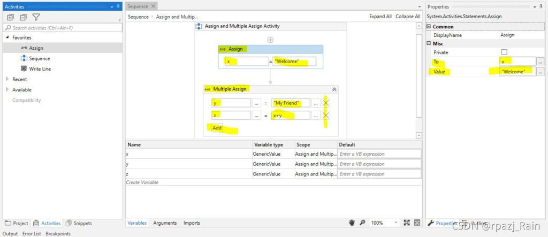Click the Expand All icon in Activities panel

pos(10,17)
